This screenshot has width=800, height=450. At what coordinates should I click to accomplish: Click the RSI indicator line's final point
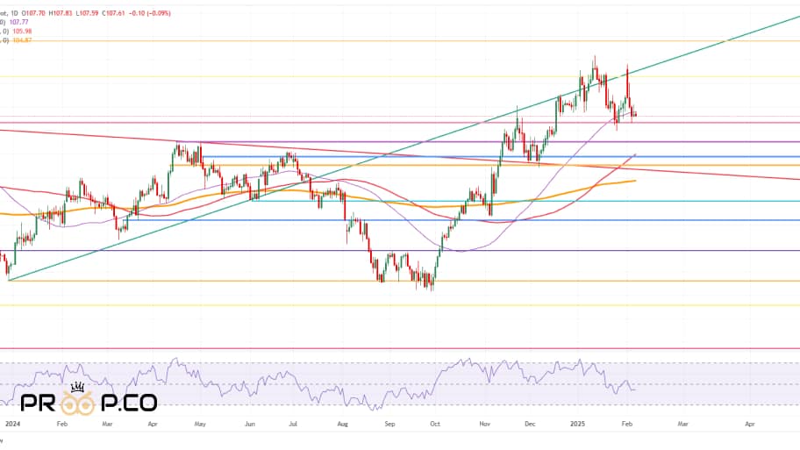(x=635, y=389)
